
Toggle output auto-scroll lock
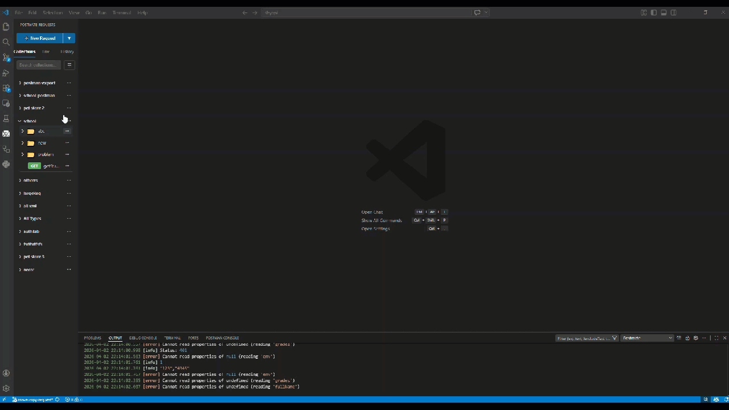point(687,338)
